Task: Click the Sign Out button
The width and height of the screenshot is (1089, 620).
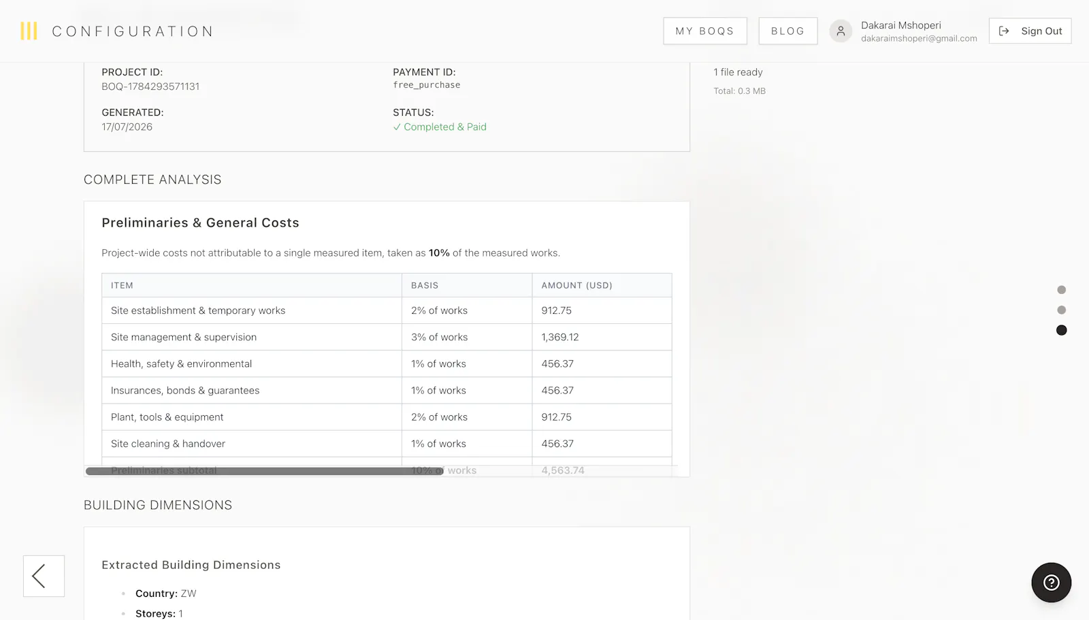Action: point(1030,31)
